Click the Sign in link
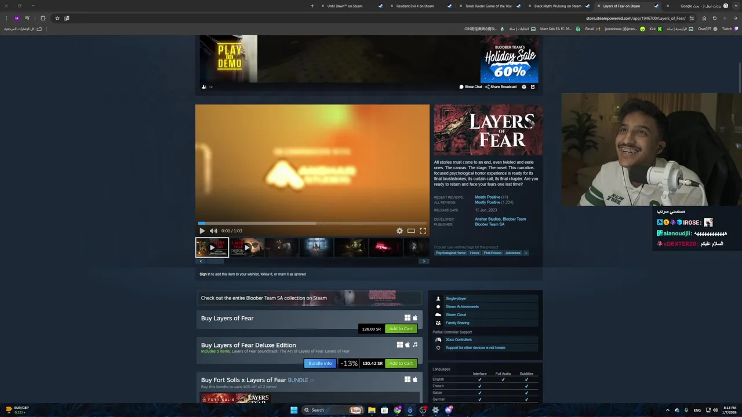This screenshot has height=417, width=742. [x=205, y=274]
